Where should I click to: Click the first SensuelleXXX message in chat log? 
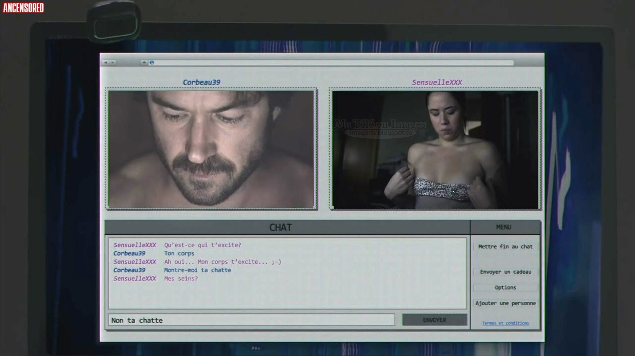(x=203, y=245)
